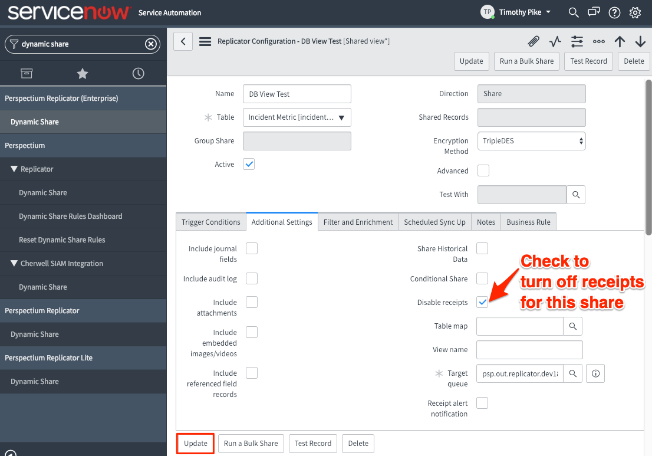Open the Table dropdown Incident Metric

[297, 117]
